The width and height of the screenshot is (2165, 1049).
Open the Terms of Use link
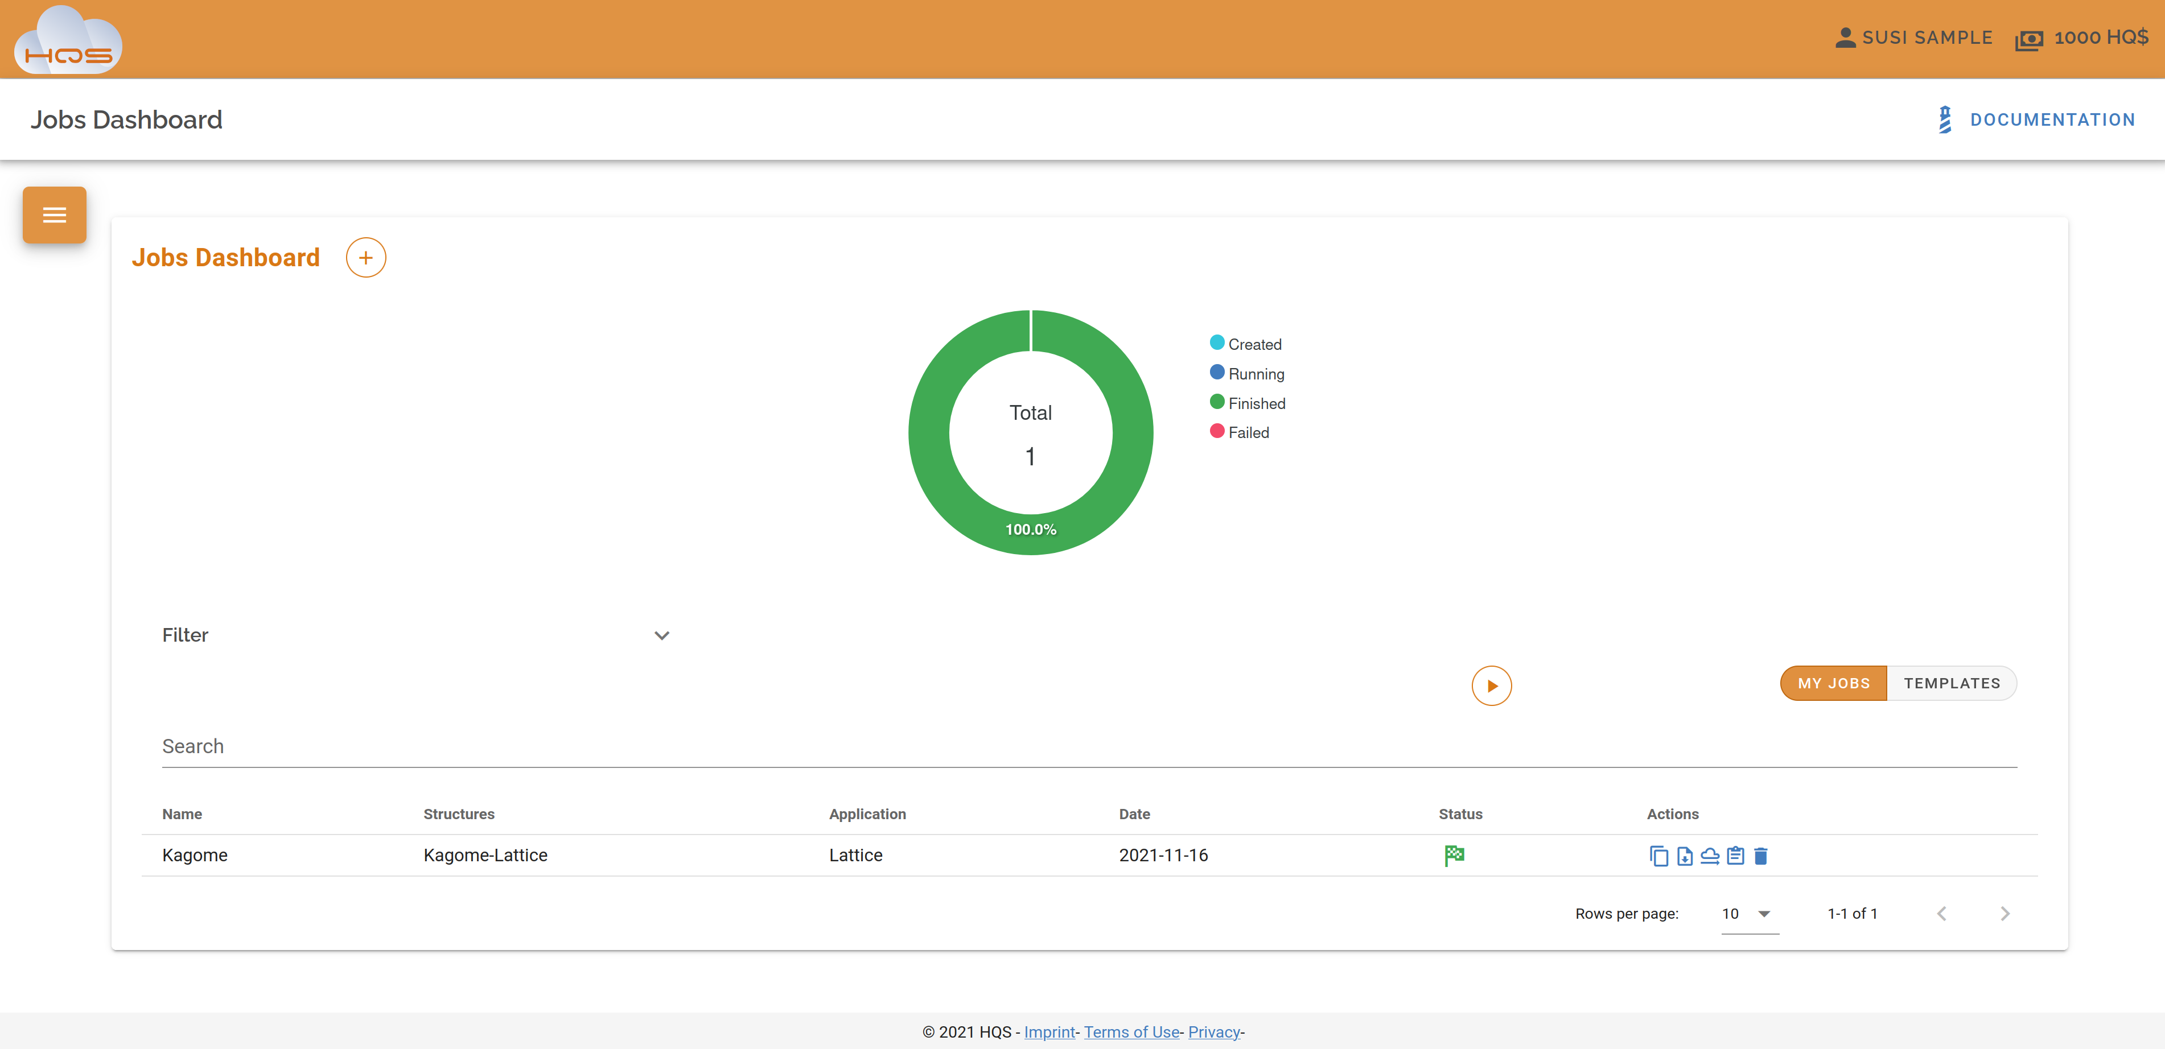[1131, 1031]
